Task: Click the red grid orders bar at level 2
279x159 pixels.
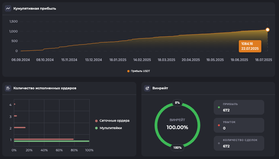Action: coord(20,128)
